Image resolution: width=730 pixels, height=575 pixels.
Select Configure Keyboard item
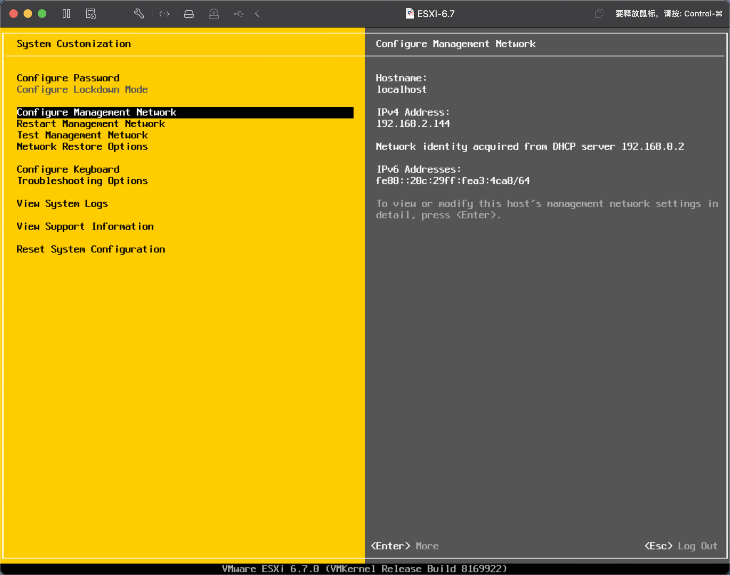click(x=68, y=169)
